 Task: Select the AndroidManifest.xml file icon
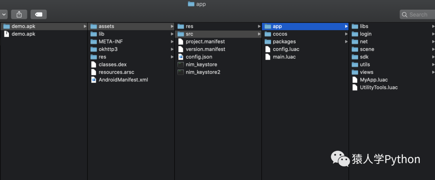(94, 80)
